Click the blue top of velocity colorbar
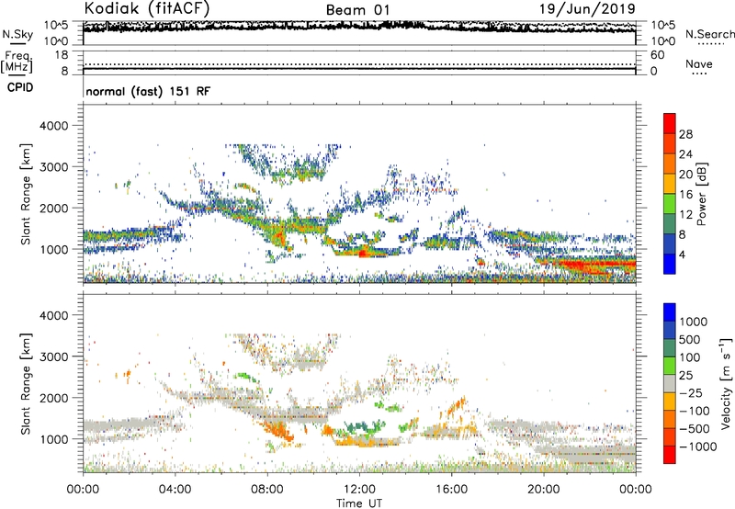The width and height of the screenshot is (735, 509). point(670,312)
